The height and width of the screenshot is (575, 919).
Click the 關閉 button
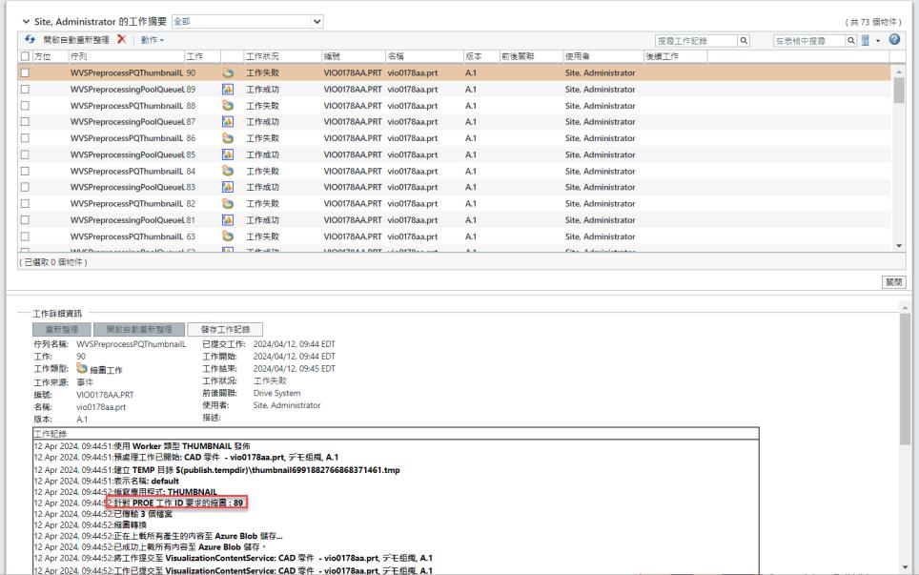[894, 282]
